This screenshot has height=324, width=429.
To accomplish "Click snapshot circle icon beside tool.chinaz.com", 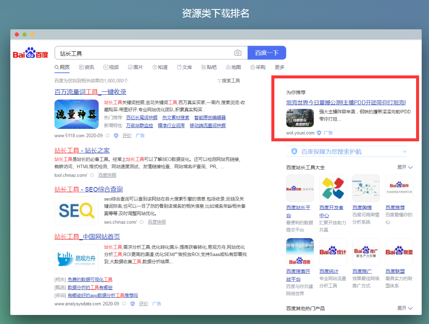I will pos(92,175).
